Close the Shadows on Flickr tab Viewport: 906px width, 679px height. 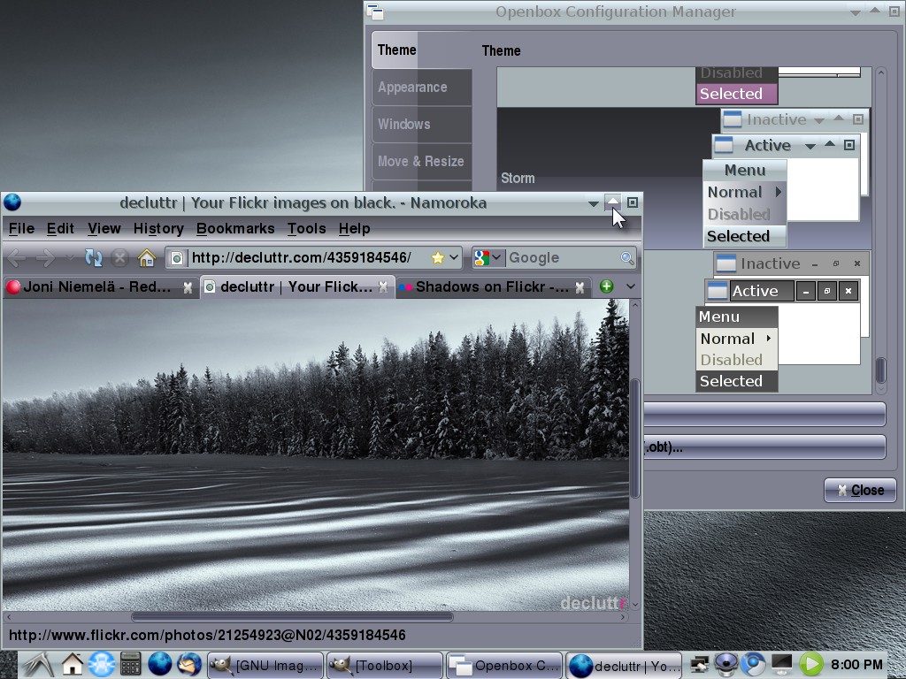pyautogui.click(x=580, y=287)
